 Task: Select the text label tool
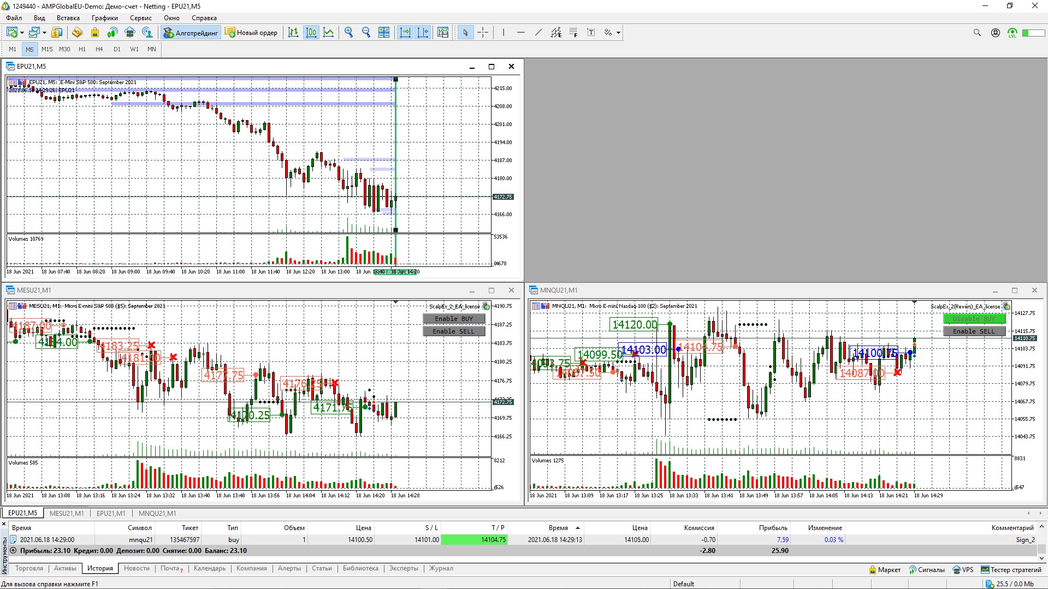point(591,33)
